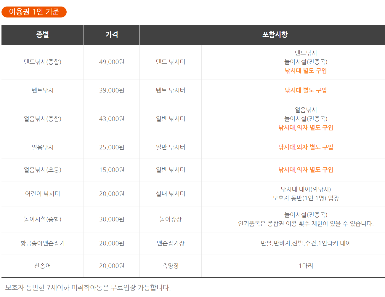Click '20,000원' in the 황금송어맨손잡기 row

pos(112,243)
